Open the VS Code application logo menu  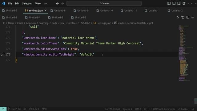point(3,3)
